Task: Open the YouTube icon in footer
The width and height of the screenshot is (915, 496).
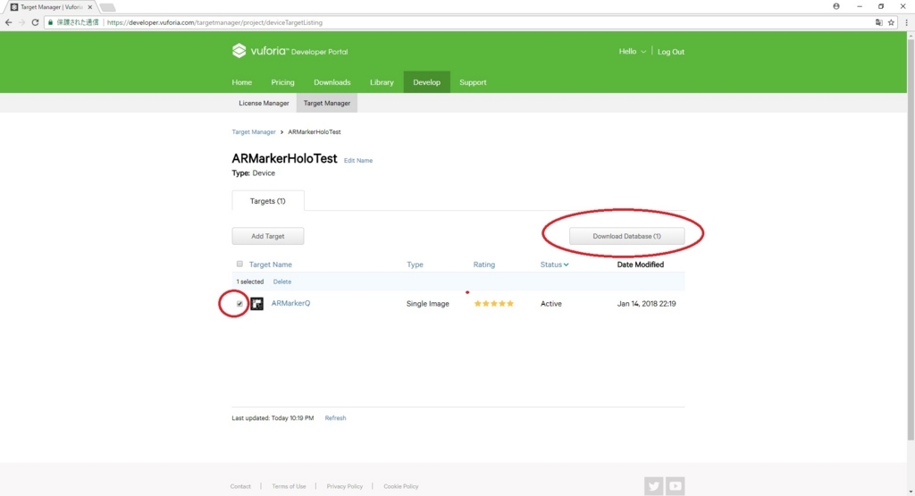Action: pyautogui.click(x=676, y=485)
